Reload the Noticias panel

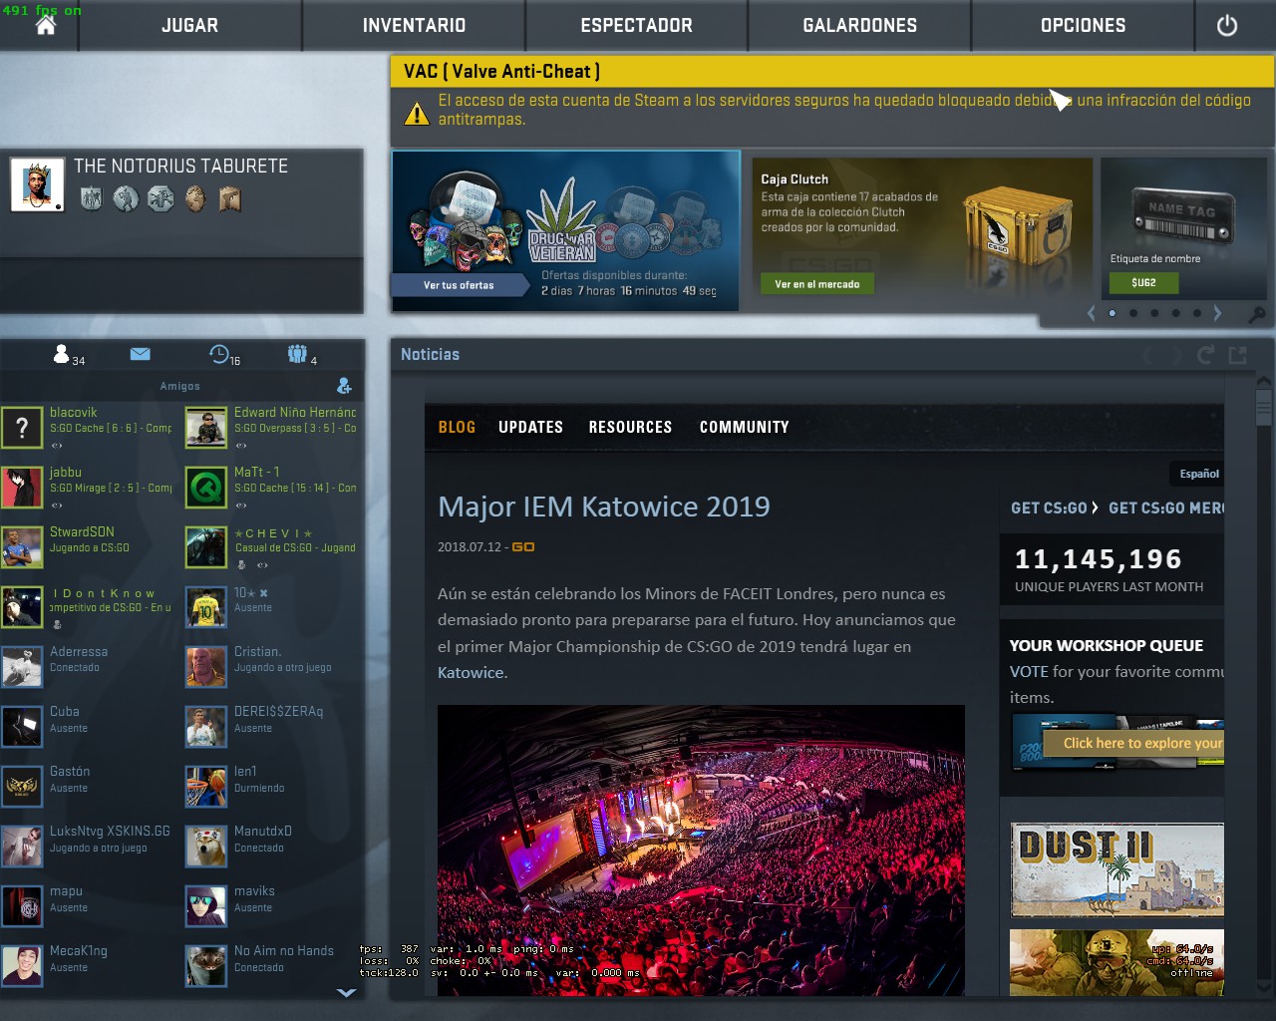(1205, 355)
